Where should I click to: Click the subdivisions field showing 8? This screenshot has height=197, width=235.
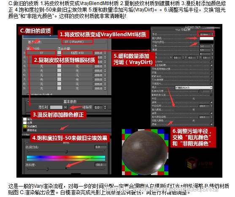(205, 54)
